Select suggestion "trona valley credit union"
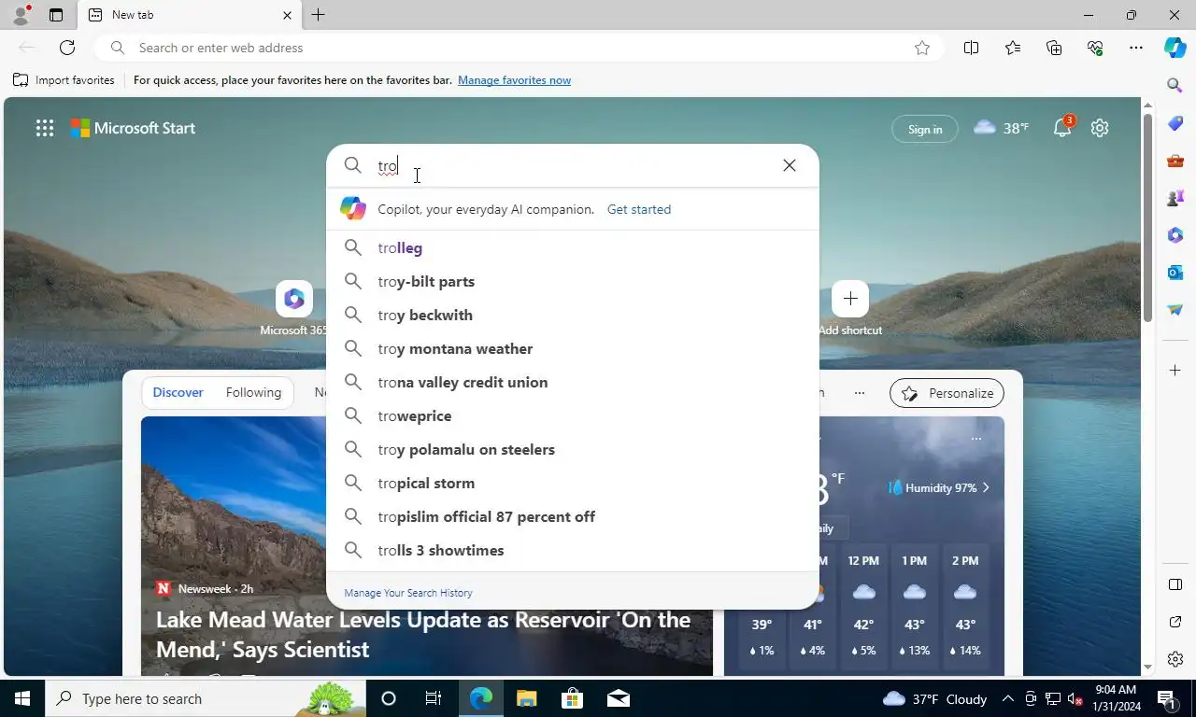 (x=573, y=382)
